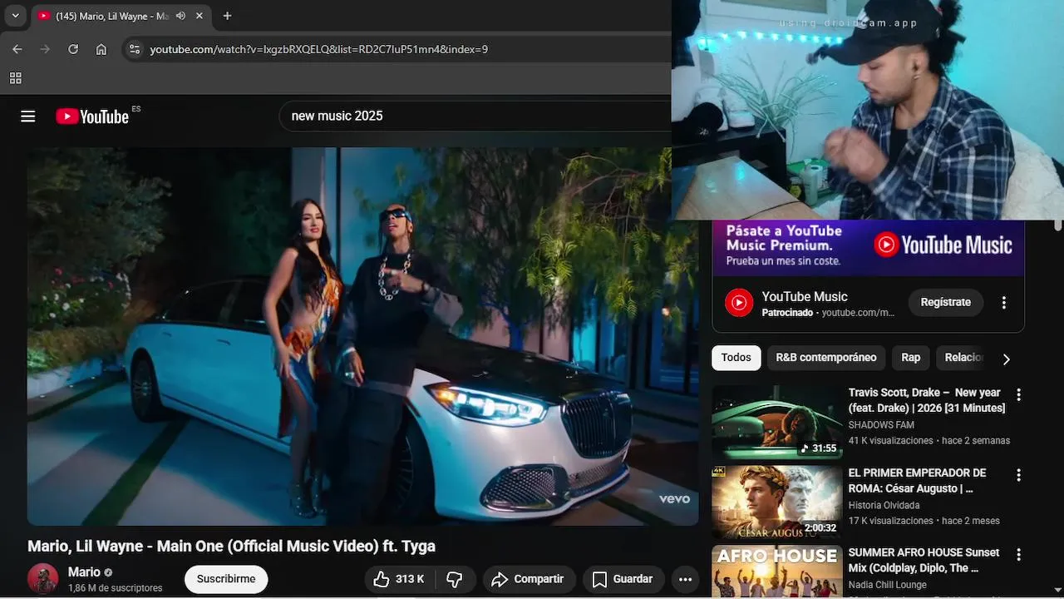Viewport: 1064px width, 599px height.
Task: Open SHADOWS FAM channel name
Action: click(x=881, y=424)
